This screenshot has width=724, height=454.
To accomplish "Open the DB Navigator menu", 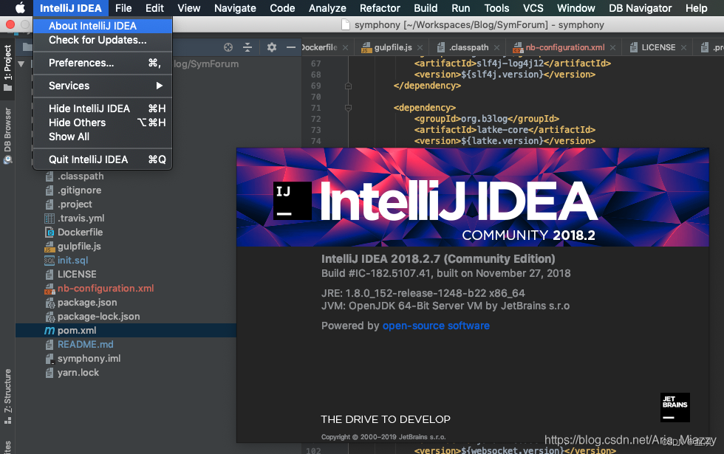I will [640, 8].
